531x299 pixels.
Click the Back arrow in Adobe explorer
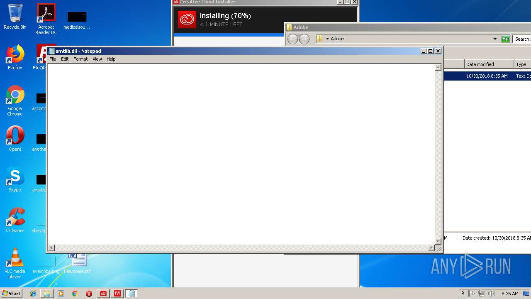293,39
